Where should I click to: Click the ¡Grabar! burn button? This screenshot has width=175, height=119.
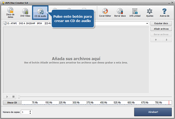tap(153, 112)
